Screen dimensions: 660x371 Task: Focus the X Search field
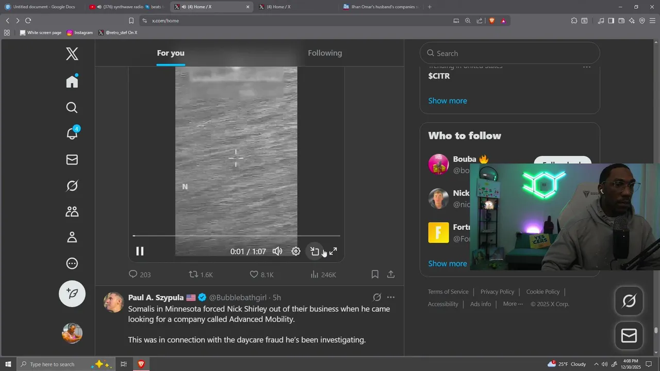(x=510, y=53)
